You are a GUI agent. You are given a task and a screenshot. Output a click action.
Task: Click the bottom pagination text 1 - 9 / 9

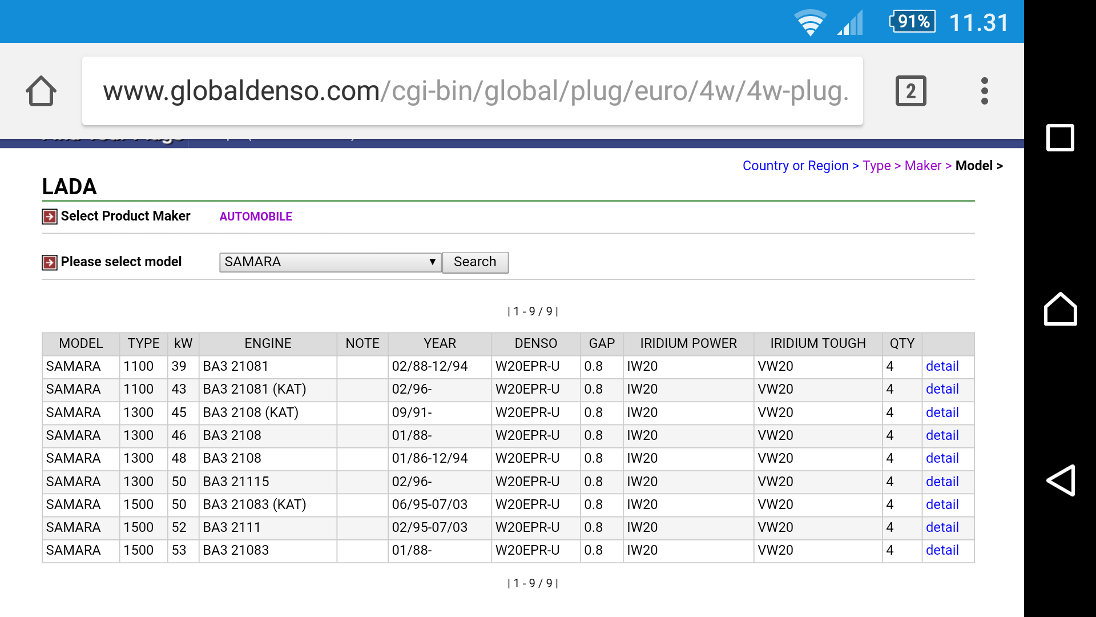533,583
